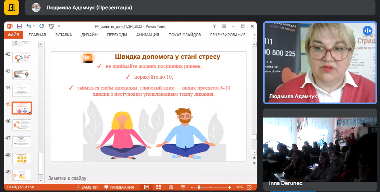Open the ФАЙЛ tab
The height and width of the screenshot is (192, 380).
pos(14,35)
